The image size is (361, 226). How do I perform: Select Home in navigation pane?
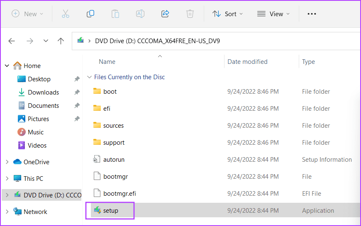tap(27, 66)
